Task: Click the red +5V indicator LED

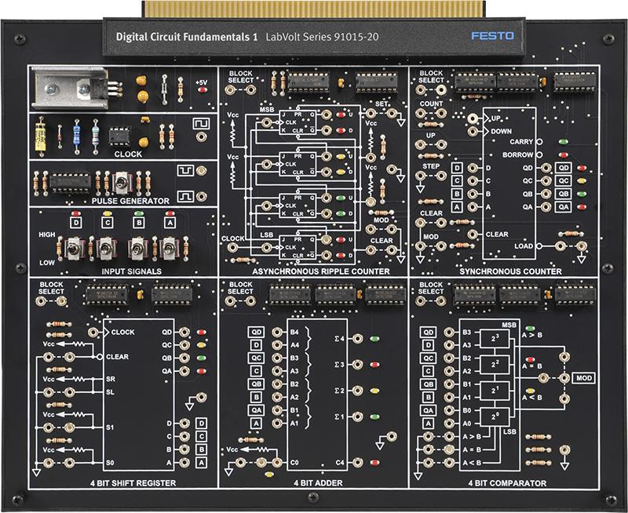Action: click(203, 90)
